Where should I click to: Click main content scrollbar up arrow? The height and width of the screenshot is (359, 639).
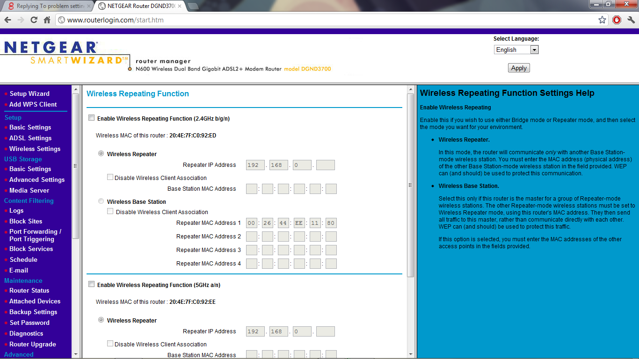click(x=411, y=89)
